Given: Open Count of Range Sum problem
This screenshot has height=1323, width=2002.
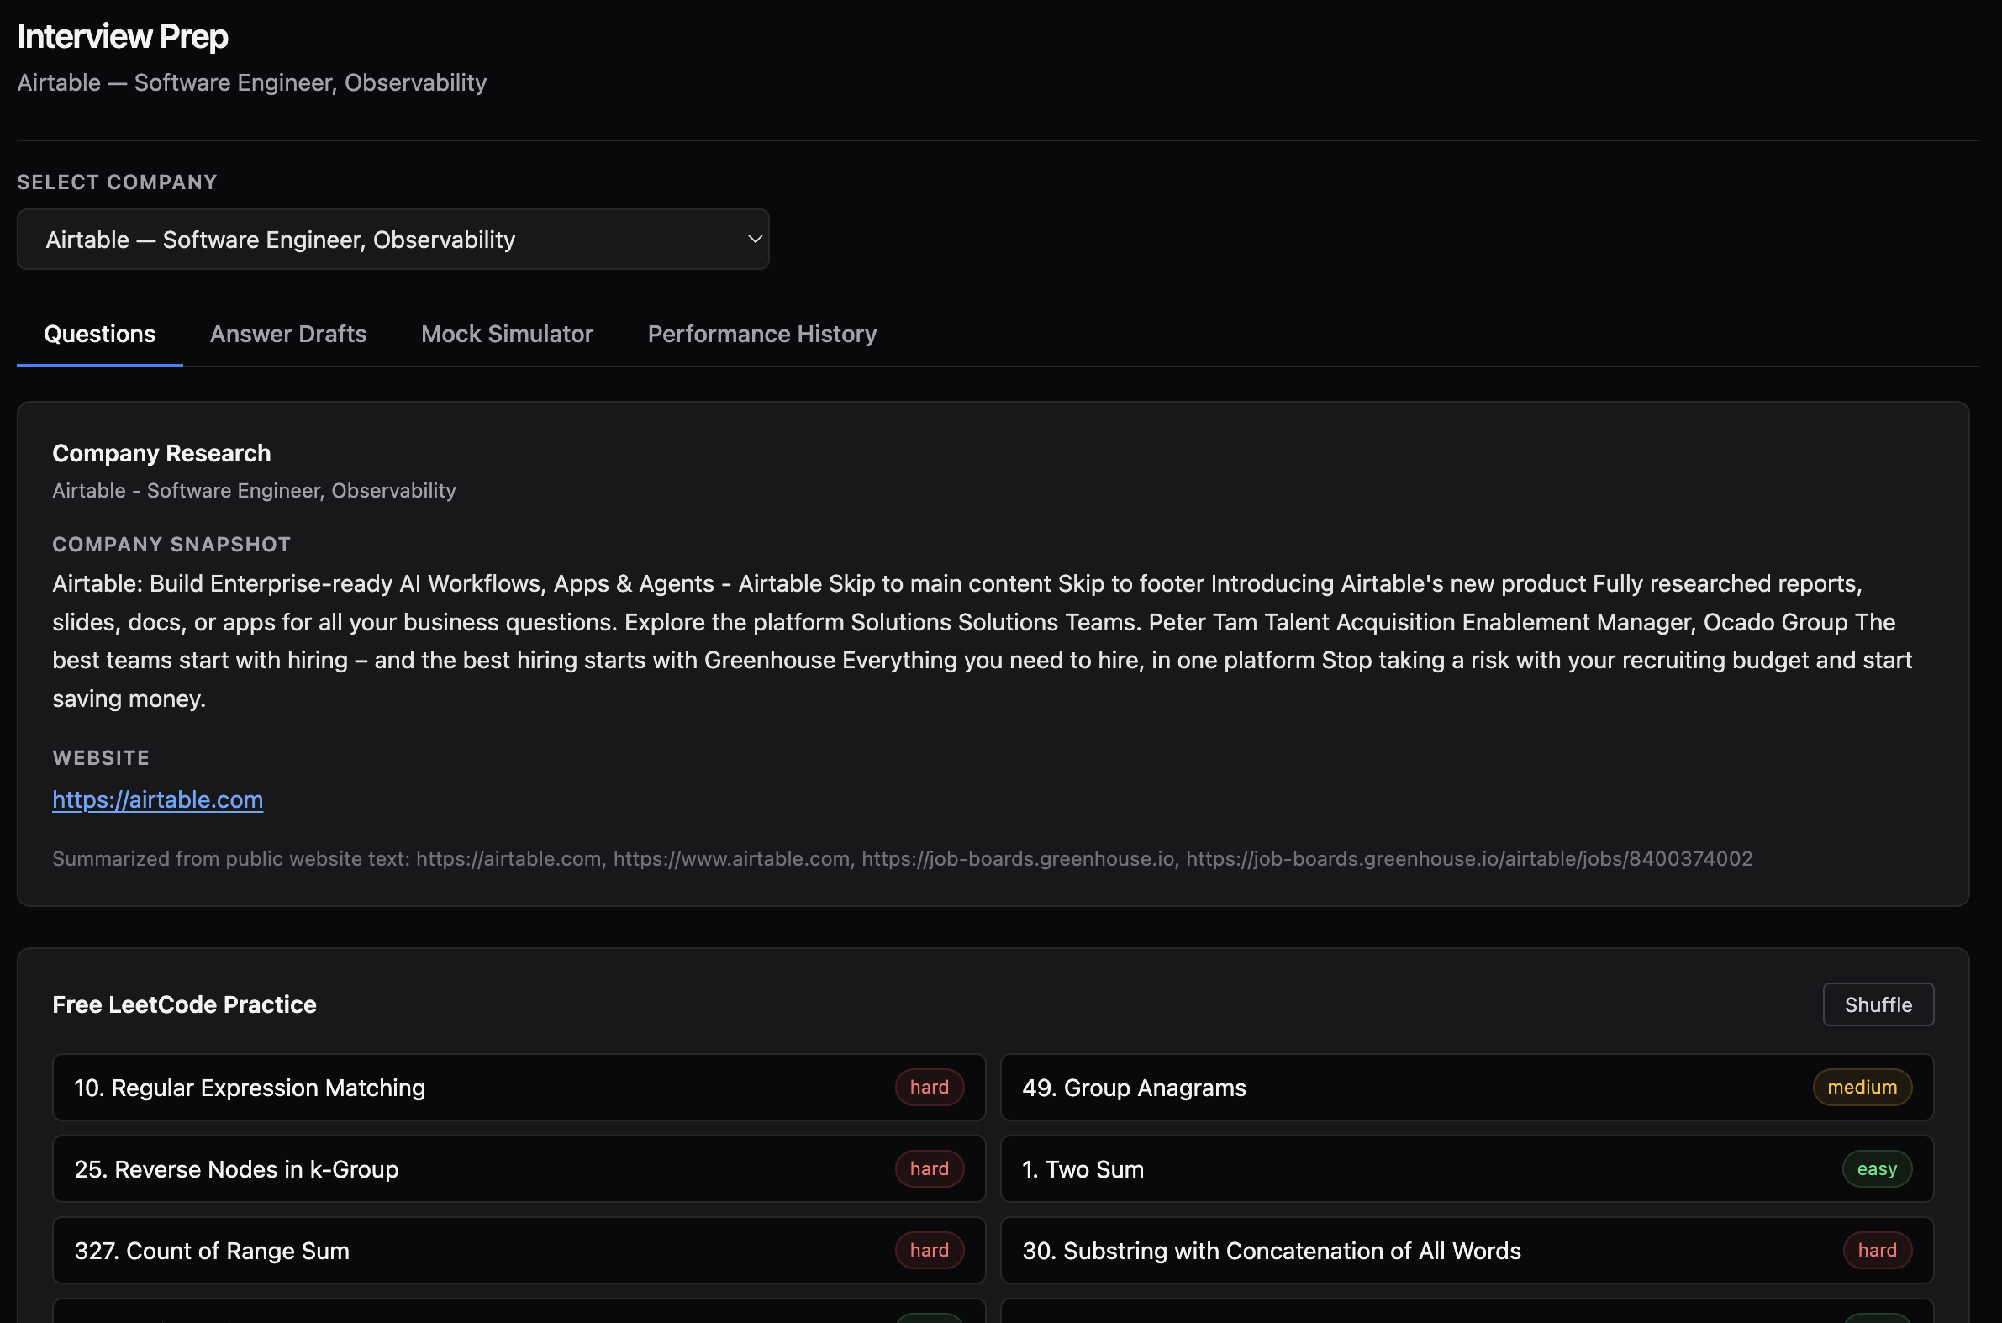Looking at the screenshot, I should click(212, 1251).
